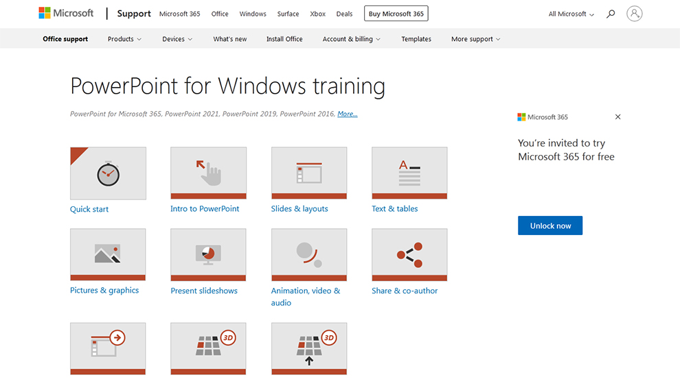This screenshot has height=379, width=680.
Task: Go to Office in top nav
Action: (x=220, y=14)
